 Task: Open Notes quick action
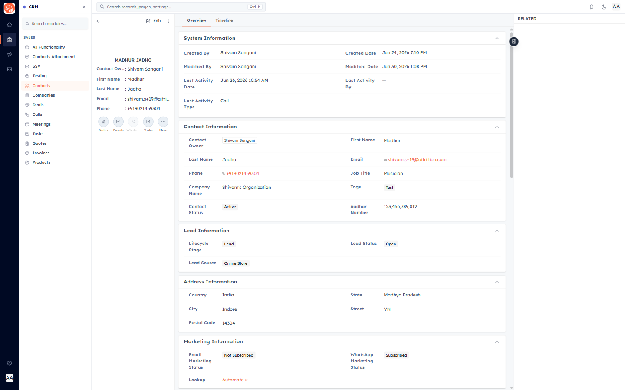pyautogui.click(x=103, y=122)
